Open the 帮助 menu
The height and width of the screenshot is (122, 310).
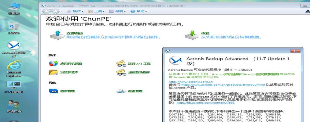139,11
